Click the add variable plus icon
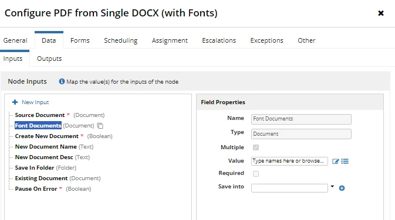The width and height of the screenshot is (395, 220). click(x=342, y=188)
